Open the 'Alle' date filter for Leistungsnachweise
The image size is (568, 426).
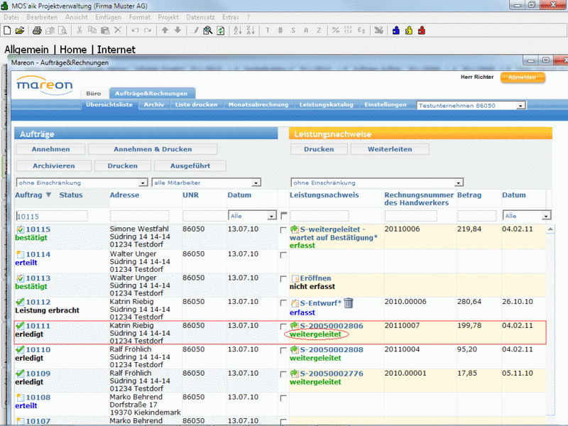(x=527, y=216)
